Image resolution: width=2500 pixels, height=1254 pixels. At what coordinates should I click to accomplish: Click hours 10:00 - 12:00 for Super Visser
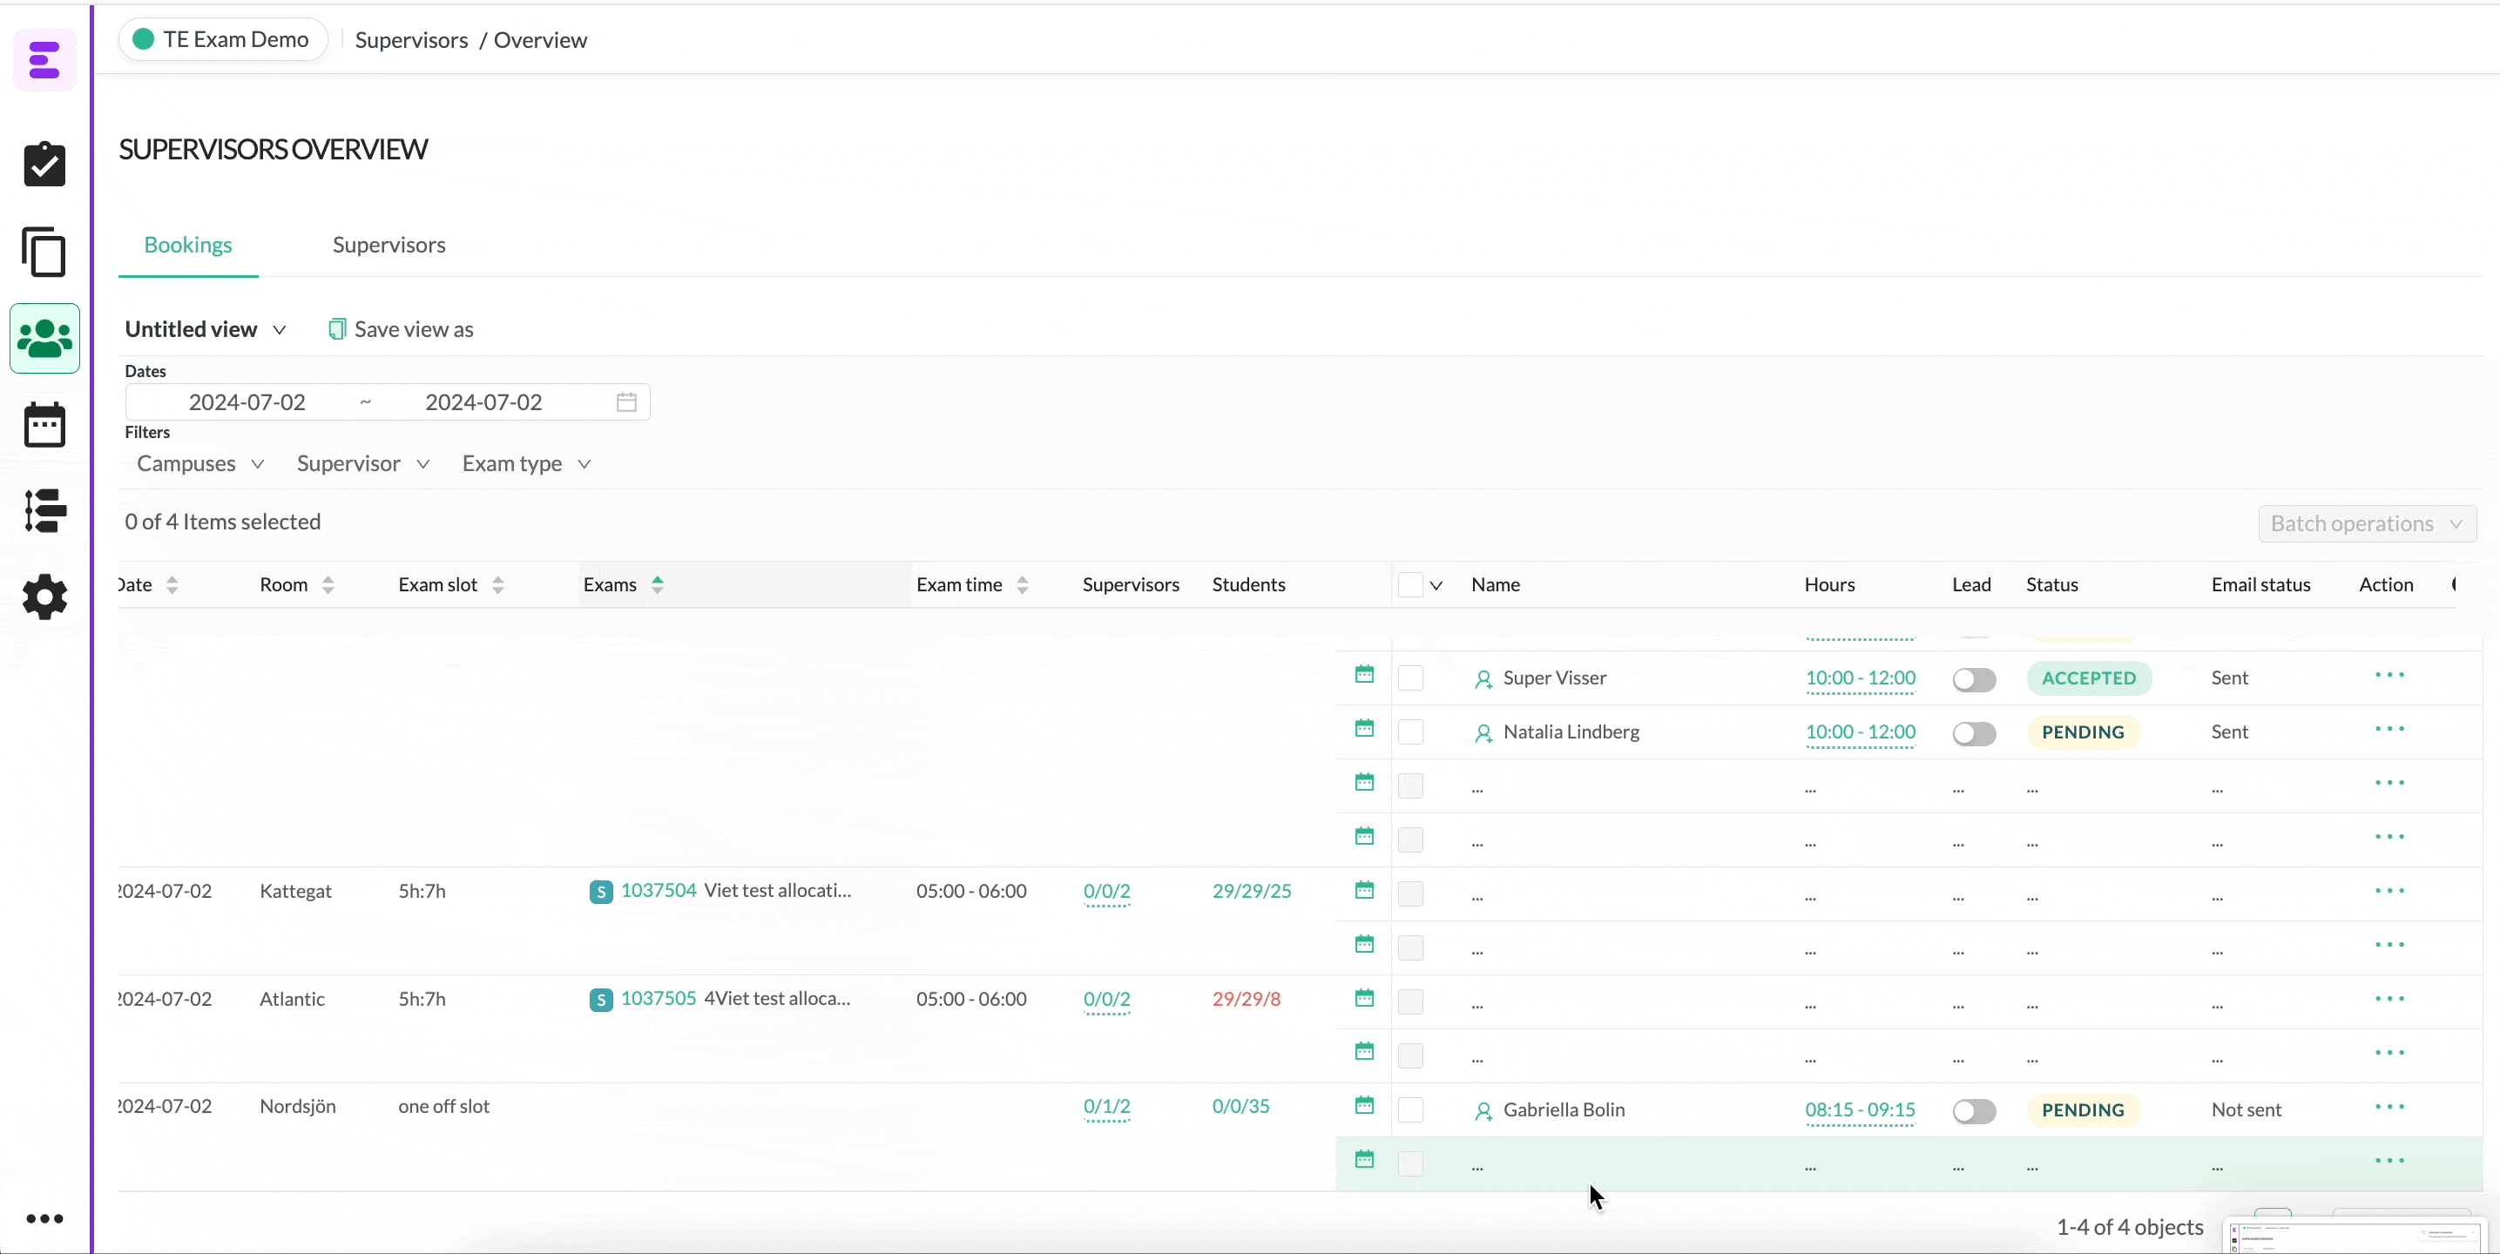pos(1861,678)
